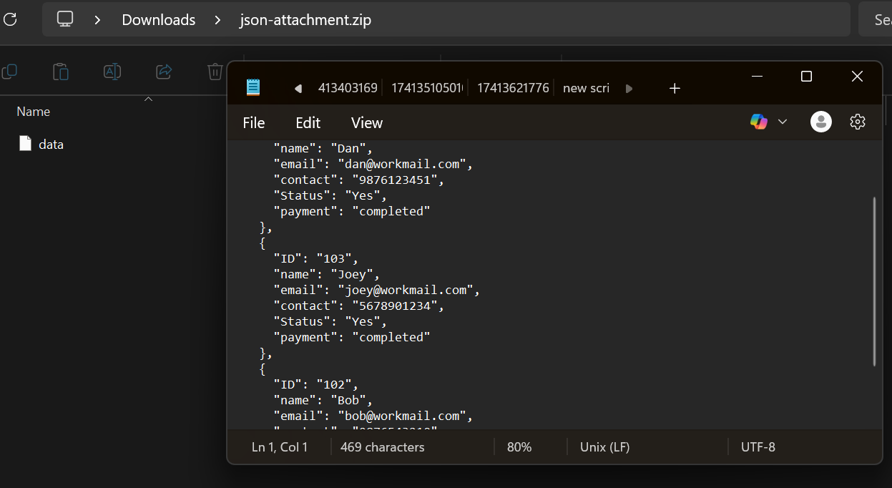Viewport: 892px width, 488px height.
Task: Expand the chevron after the PC icon
Action: tap(97, 20)
